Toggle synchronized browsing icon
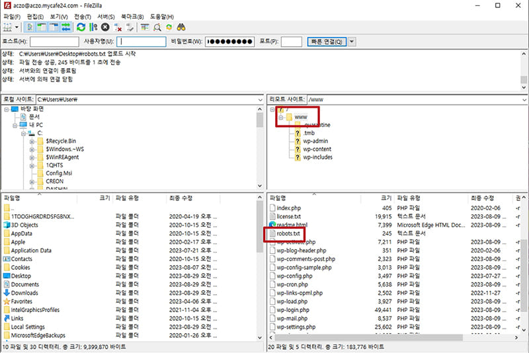Image resolution: width=529 pixels, height=353 pixels. tap(169, 27)
